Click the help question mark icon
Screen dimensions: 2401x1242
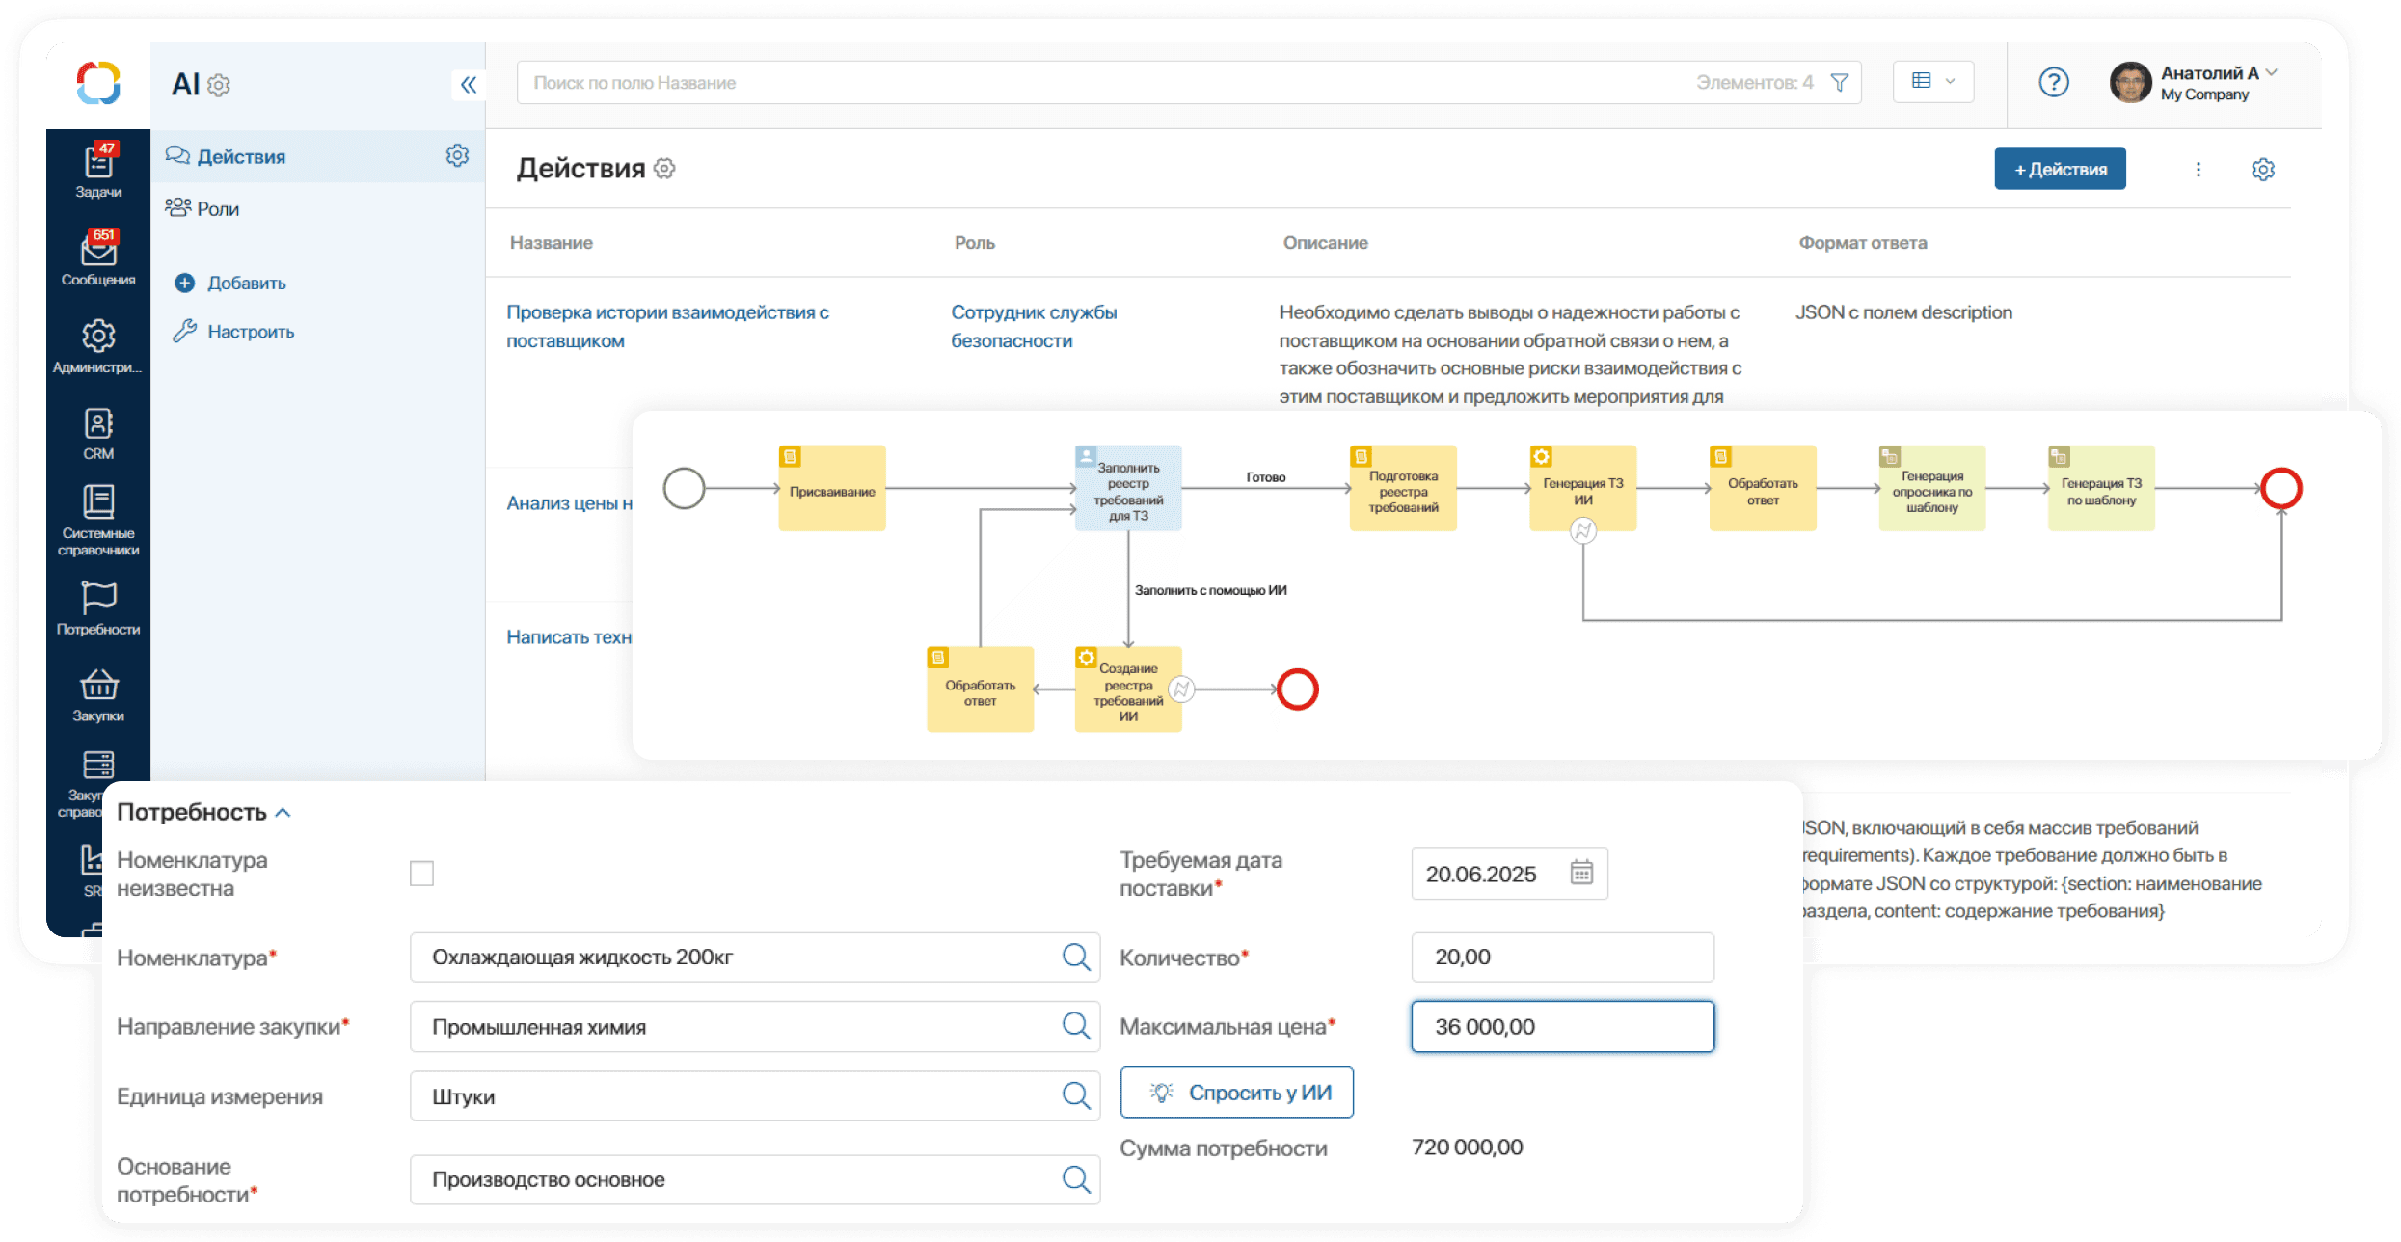(2053, 83)
